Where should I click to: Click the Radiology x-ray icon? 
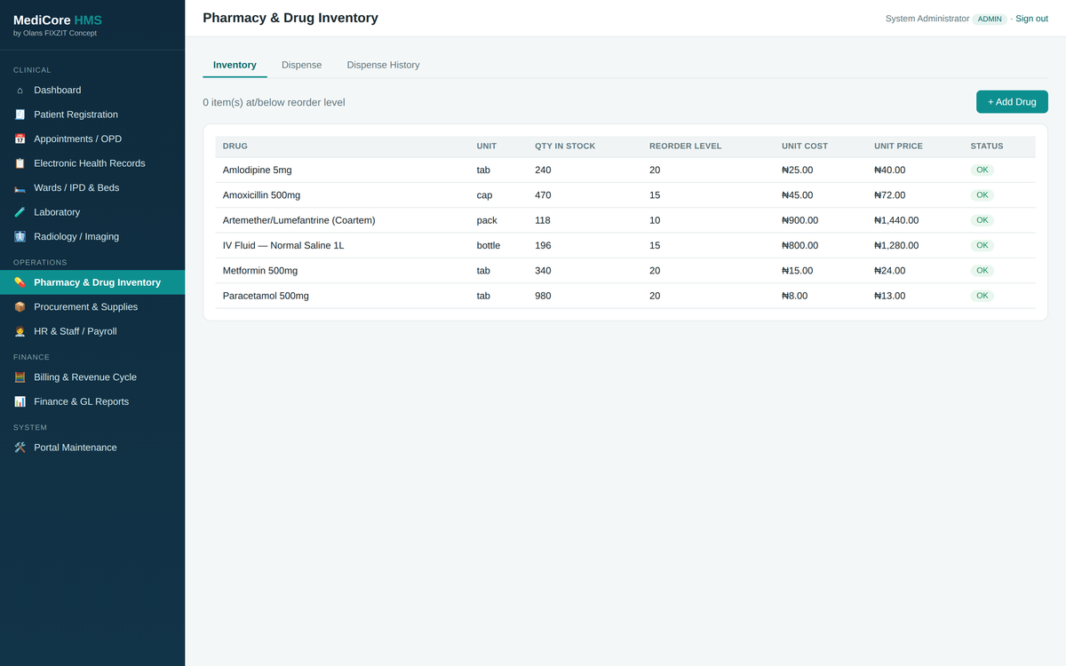tap(20, 236)
